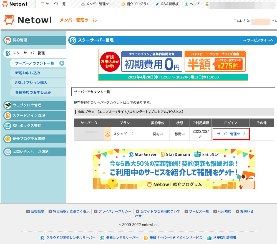Click the サーバー管理ツール login link
277x244 pixels.
231,134
